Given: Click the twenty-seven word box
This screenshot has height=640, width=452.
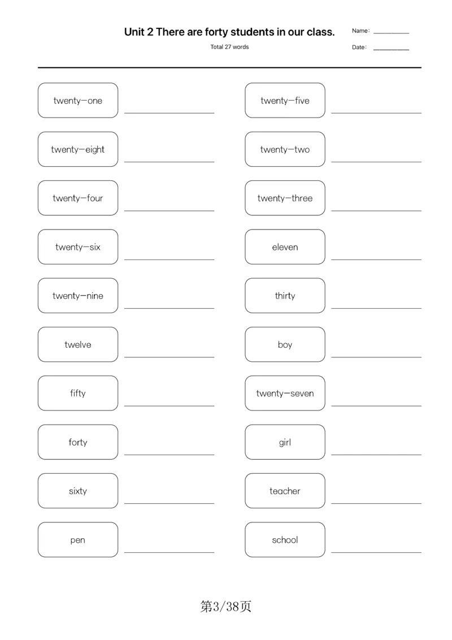Looking at the screenshot, I should click(x=285, y=393).
